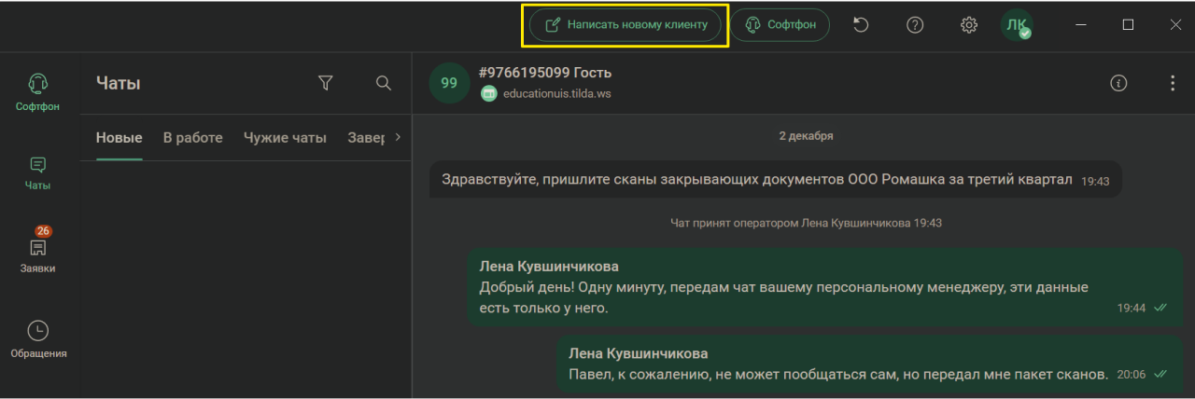Open Заявки section with 26 badge
The height and width of the screenshot is (399, 1195).
point(38,250)
